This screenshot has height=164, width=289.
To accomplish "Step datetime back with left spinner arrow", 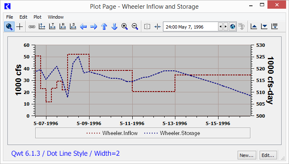I will (221, 27).
